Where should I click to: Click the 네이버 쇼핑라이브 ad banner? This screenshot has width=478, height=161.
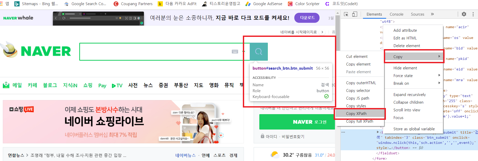pos(123,122)
